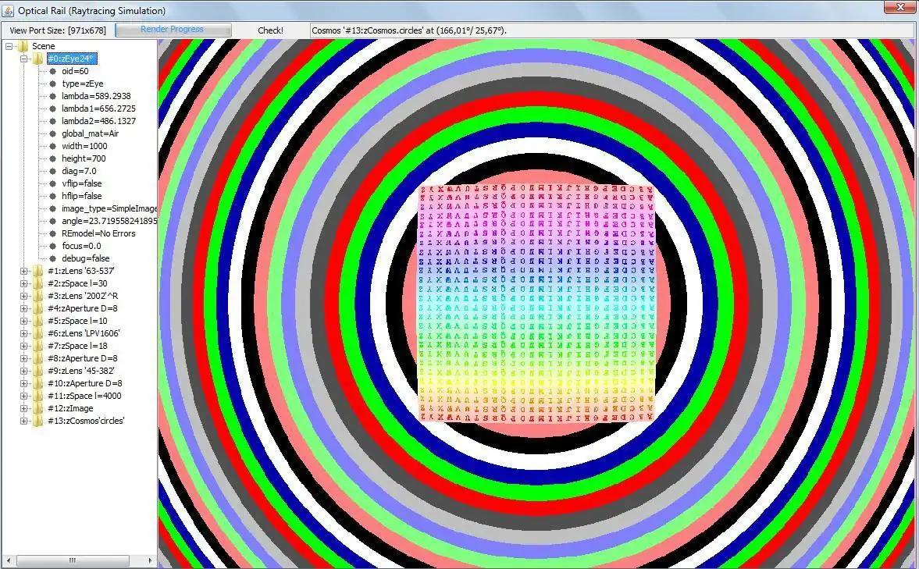Click bullet icon beside debug=false
This screenshot has width=919, height=569.
pyautogui.click(x=53, y=258)
